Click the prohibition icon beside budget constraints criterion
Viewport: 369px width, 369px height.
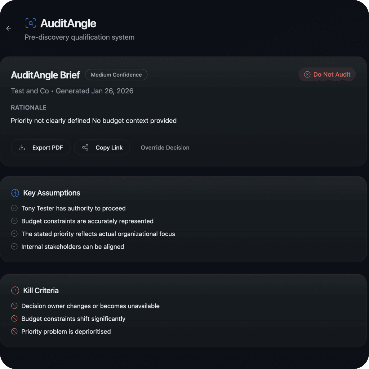[x=14, y=319]
